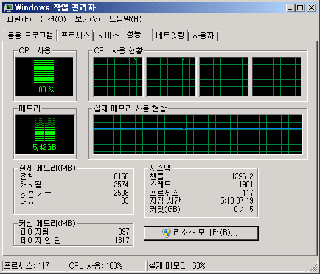Click the 커널 메모리(MB) group label

pyautogui.click(x=47, y=223)
